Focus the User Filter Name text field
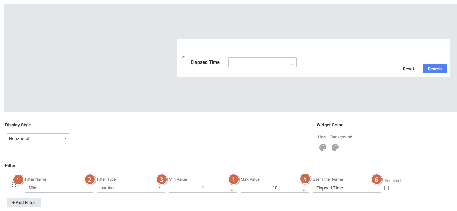This screenshot has height=211, width=457. click(346, 188)
